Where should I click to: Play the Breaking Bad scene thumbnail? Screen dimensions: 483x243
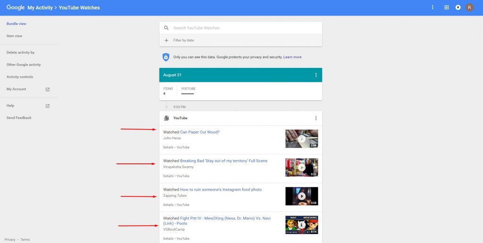[x=301, y=167]
